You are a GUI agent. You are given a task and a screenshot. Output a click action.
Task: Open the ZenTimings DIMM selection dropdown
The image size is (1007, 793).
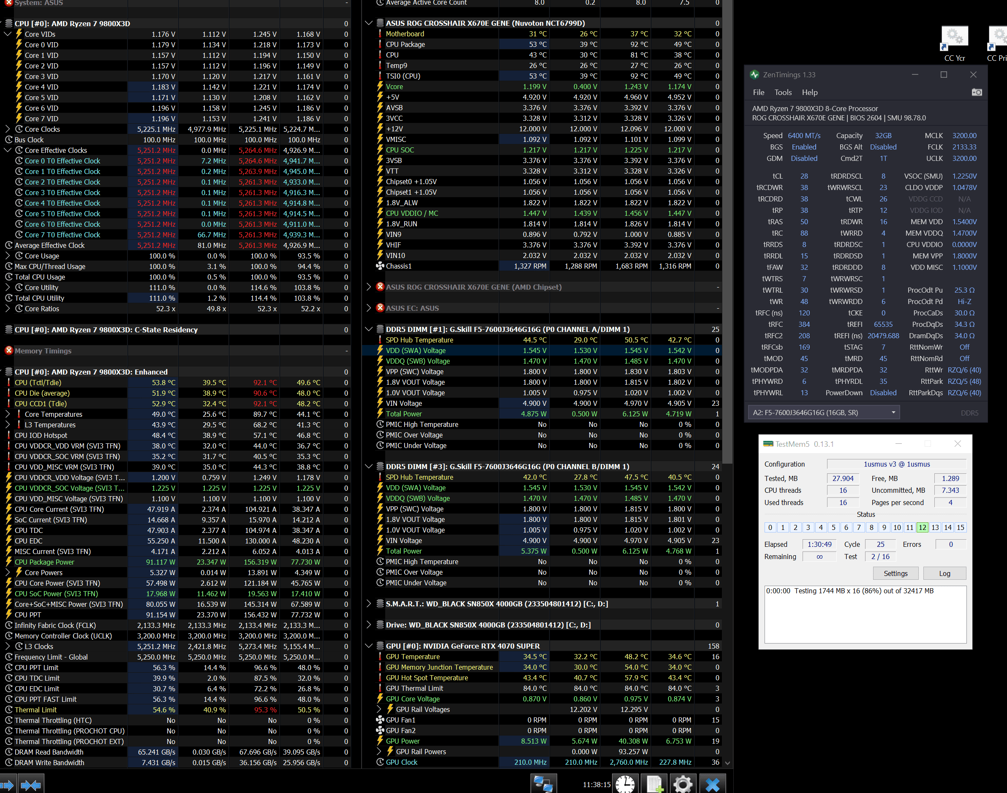pos(824,412)
